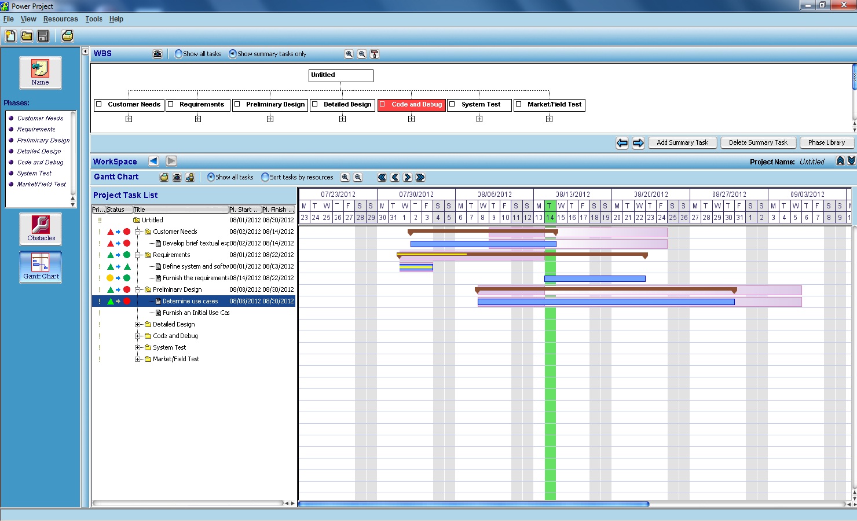Click the Add Summary Task button
Image resolution: width=857 pixels, height=521 pixels.
pyautogui.click(x=682, y=142)
